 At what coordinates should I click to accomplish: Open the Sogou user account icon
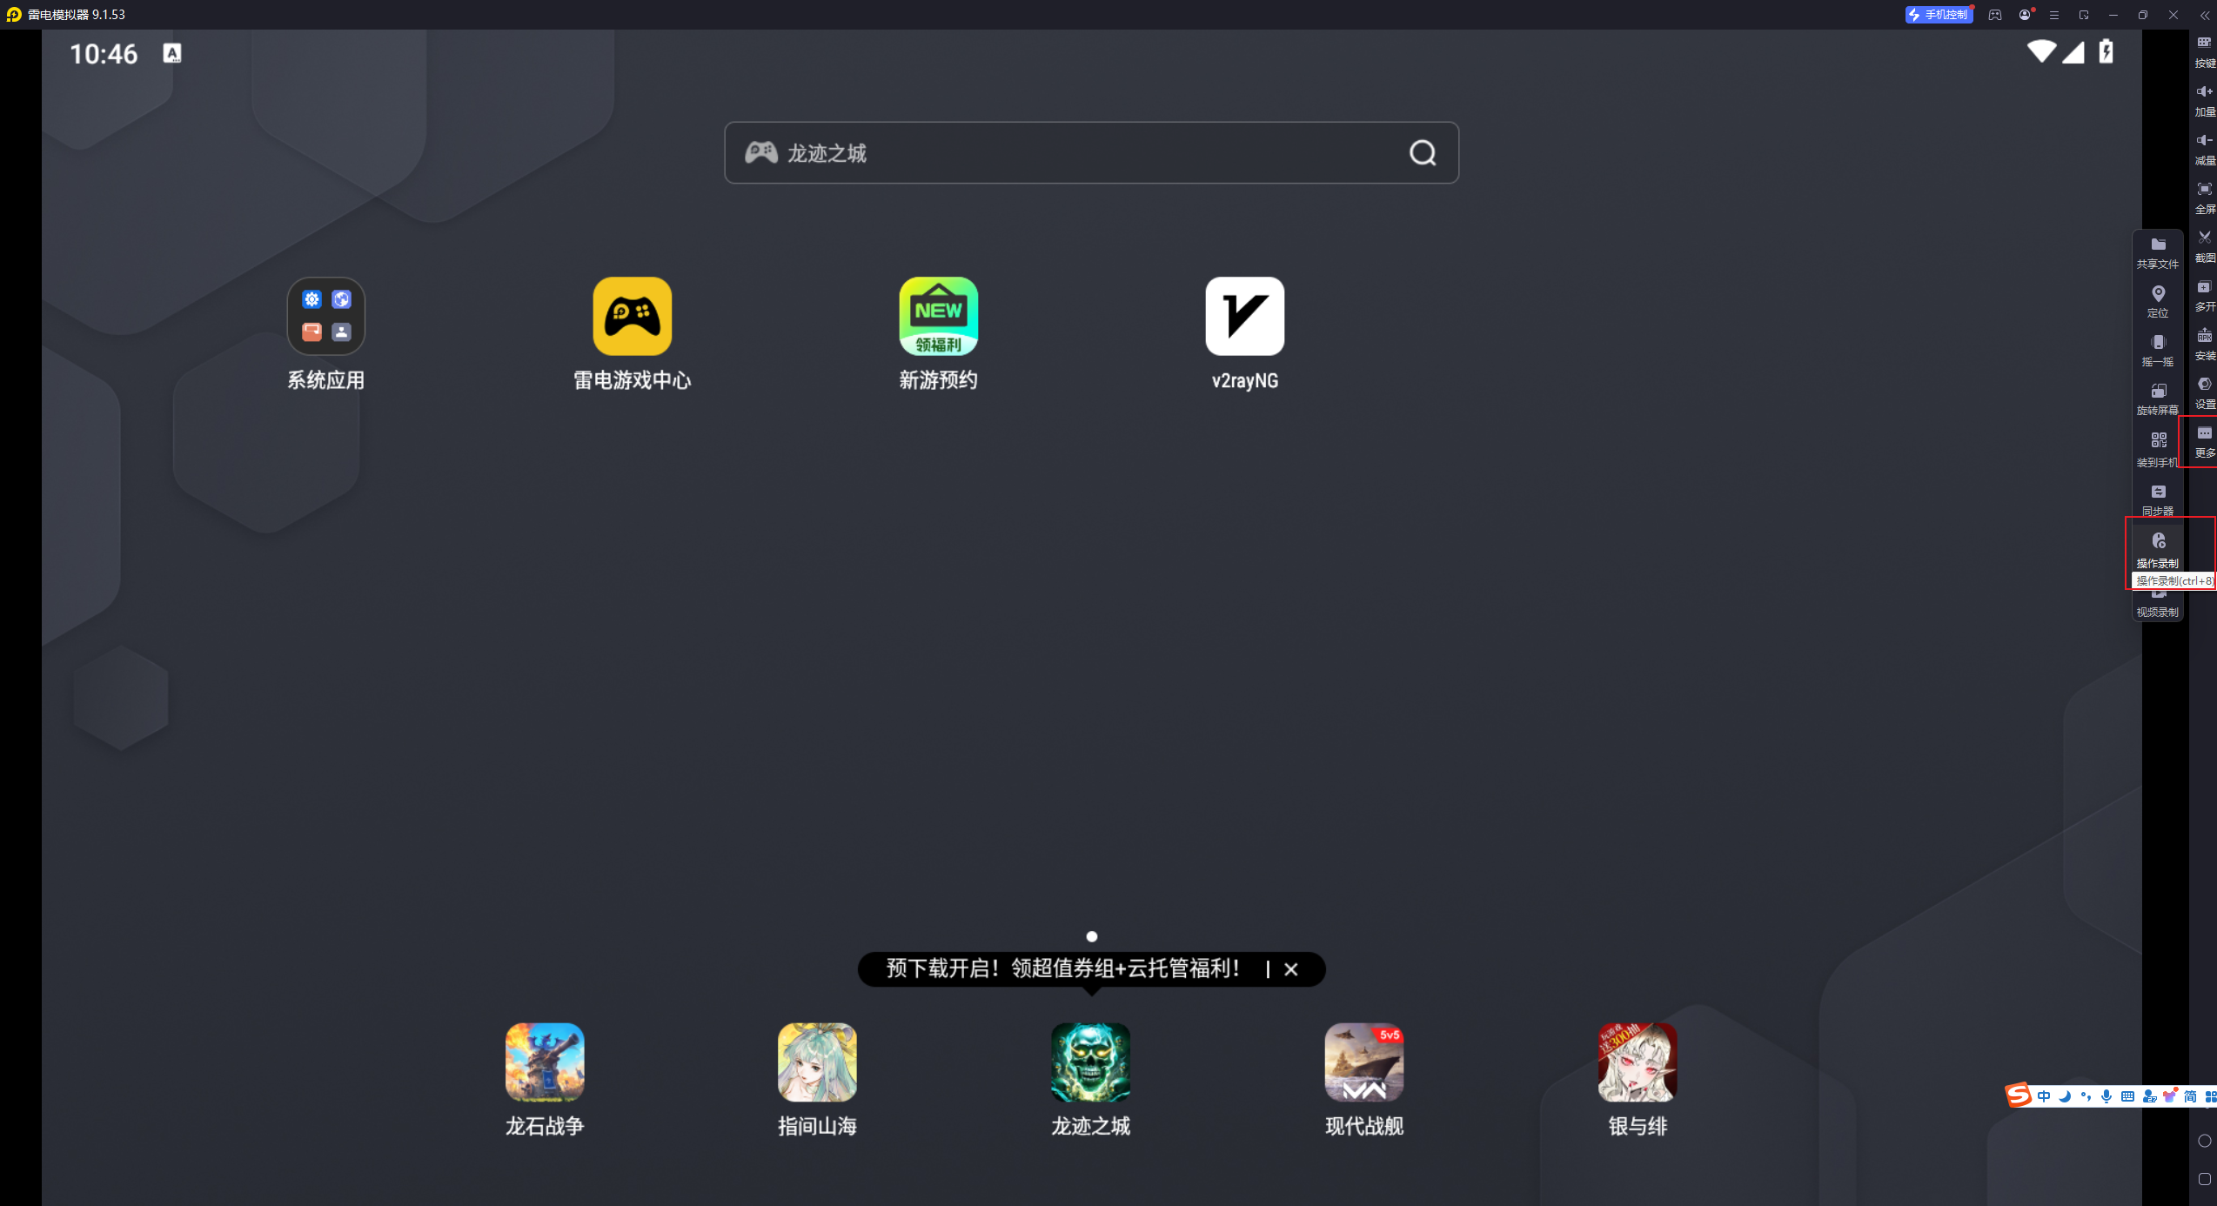2149,1096
